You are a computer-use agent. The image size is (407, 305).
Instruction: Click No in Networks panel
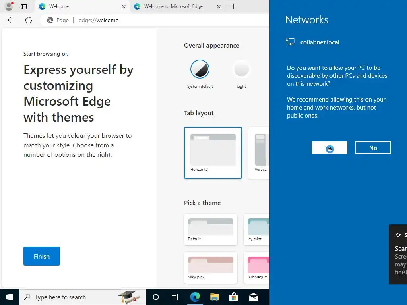[373, 148]
